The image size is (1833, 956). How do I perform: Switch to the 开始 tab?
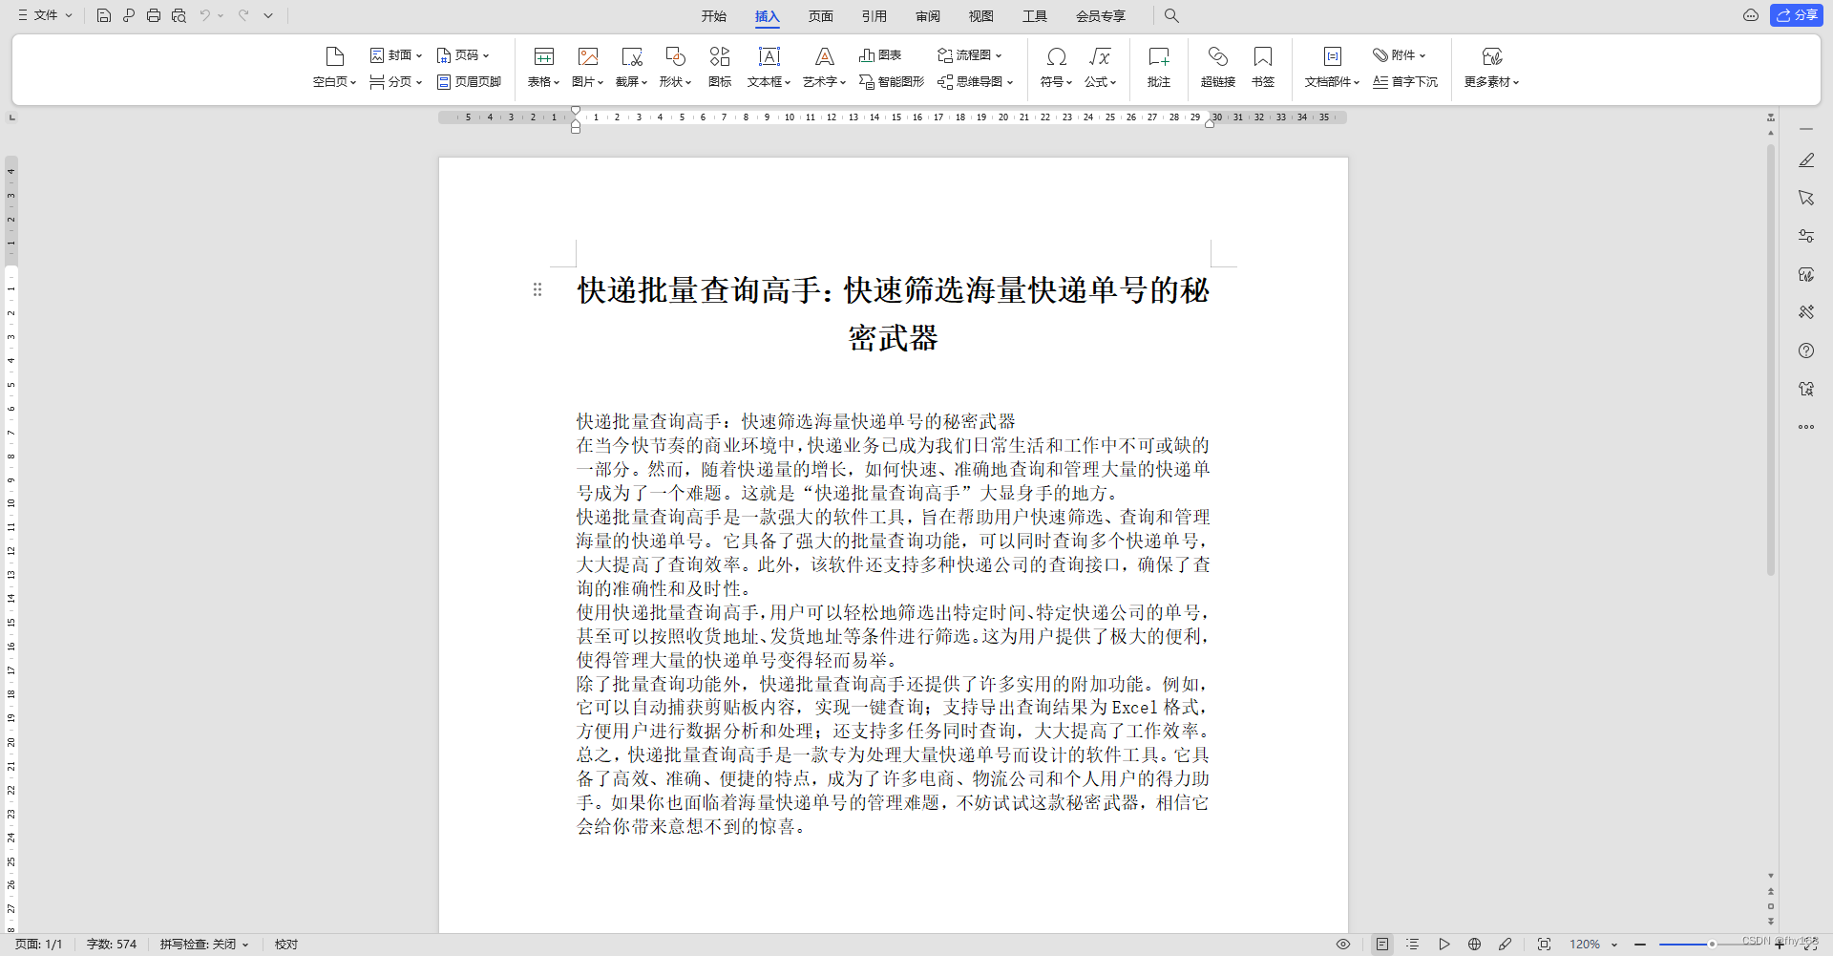tap(713, 16)
